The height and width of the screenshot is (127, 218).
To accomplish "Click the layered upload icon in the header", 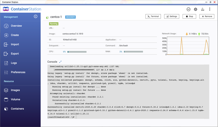I will (203, 9).
